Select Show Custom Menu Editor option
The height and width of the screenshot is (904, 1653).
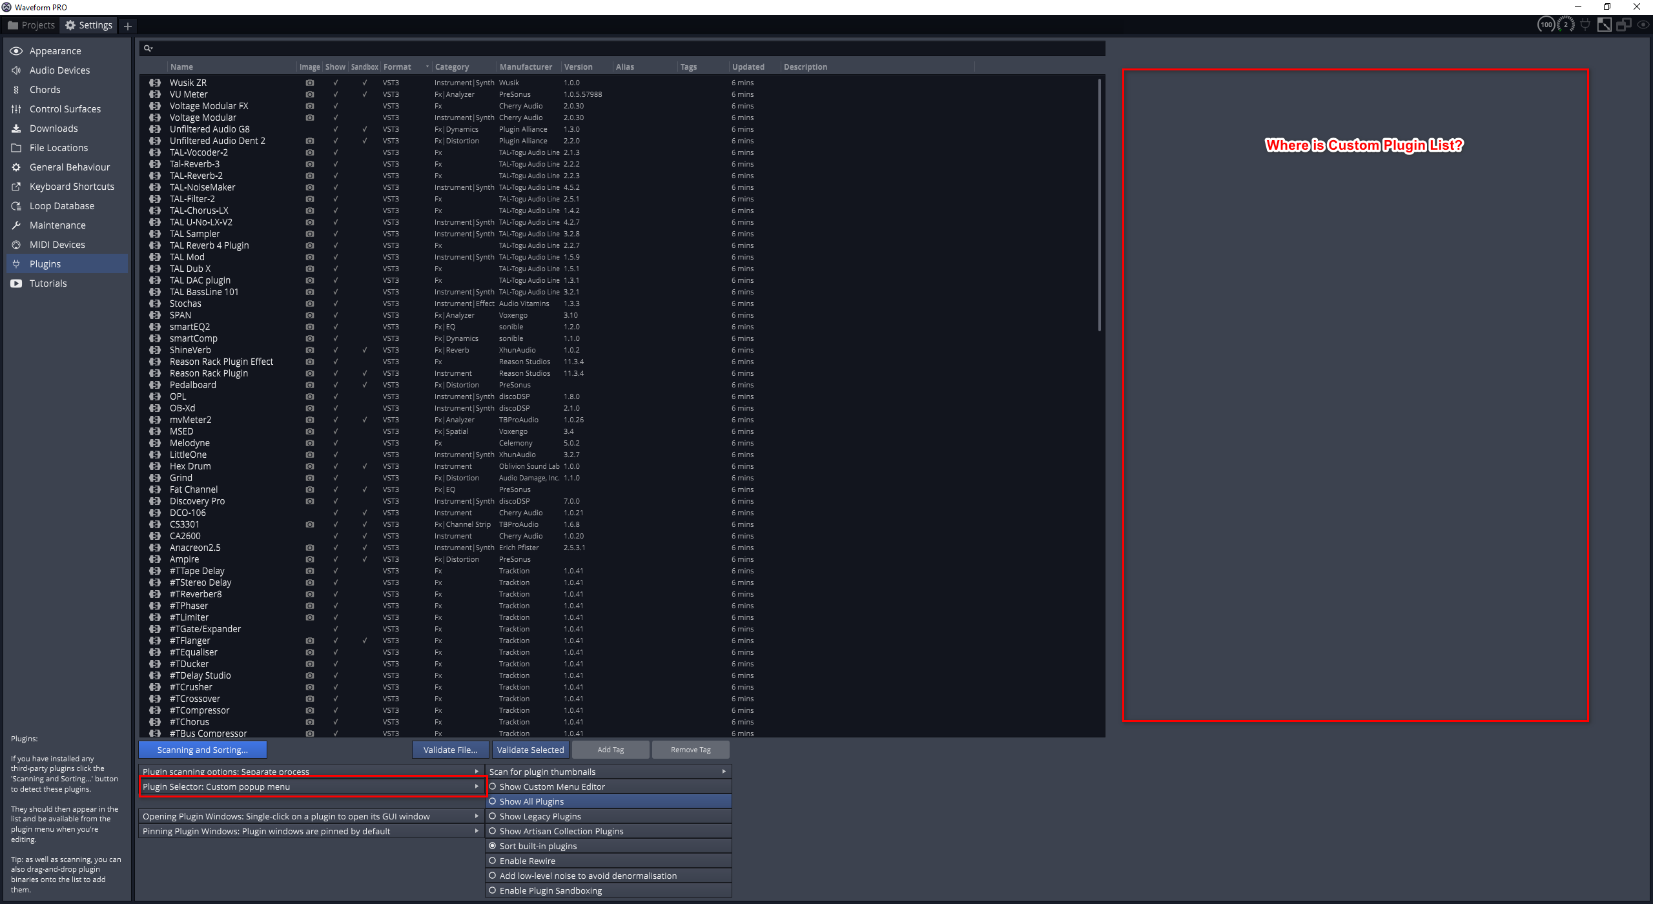click(x=608, y=786)
